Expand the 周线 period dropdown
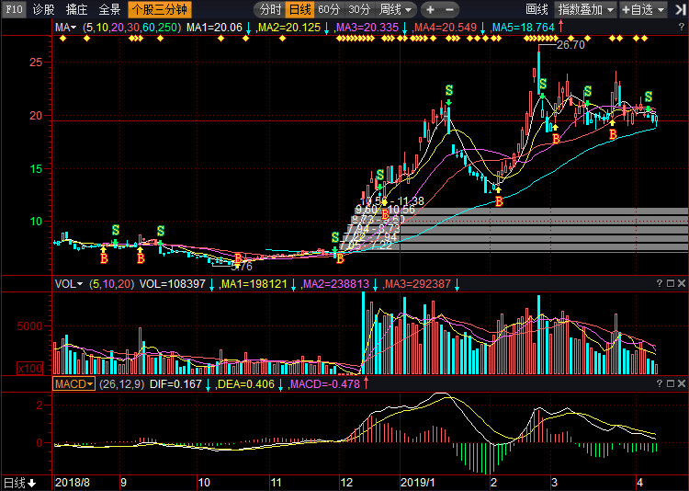Viewport: 689px width, 491px height. [x=395, y=9]
